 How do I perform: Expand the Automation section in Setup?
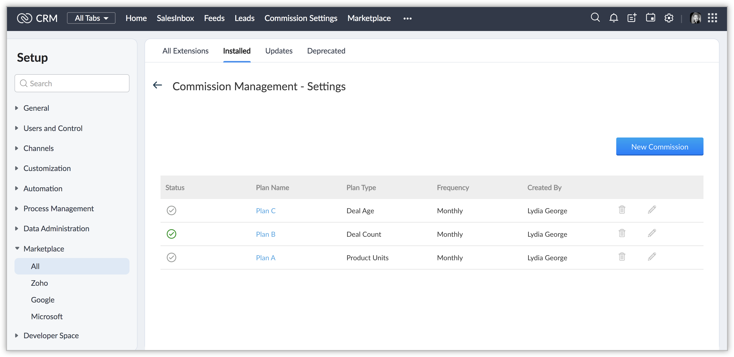coord(43,188)
